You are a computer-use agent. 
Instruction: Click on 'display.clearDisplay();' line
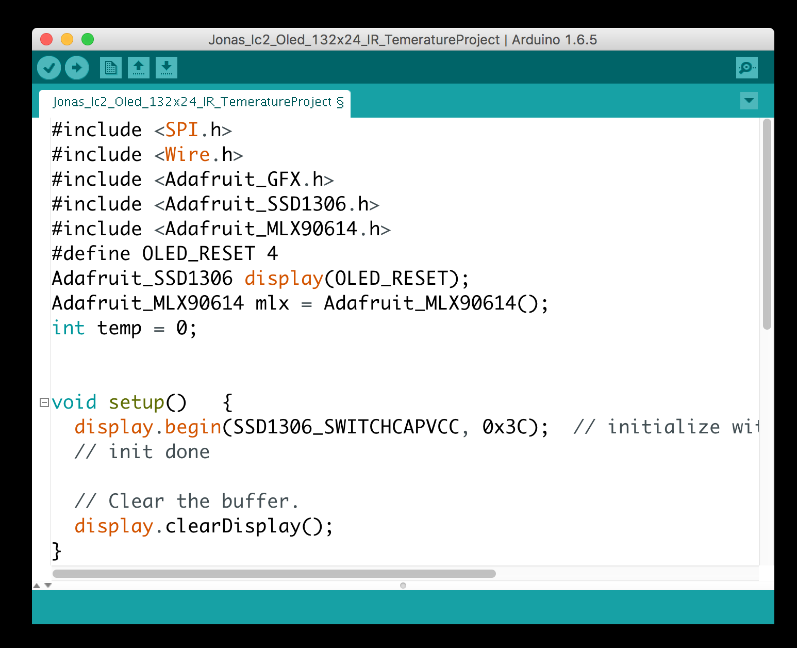pos(204,527)
